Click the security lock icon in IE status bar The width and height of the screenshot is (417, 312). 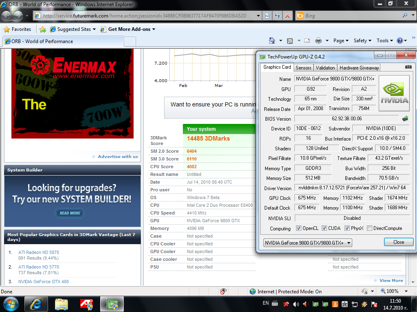364,291
